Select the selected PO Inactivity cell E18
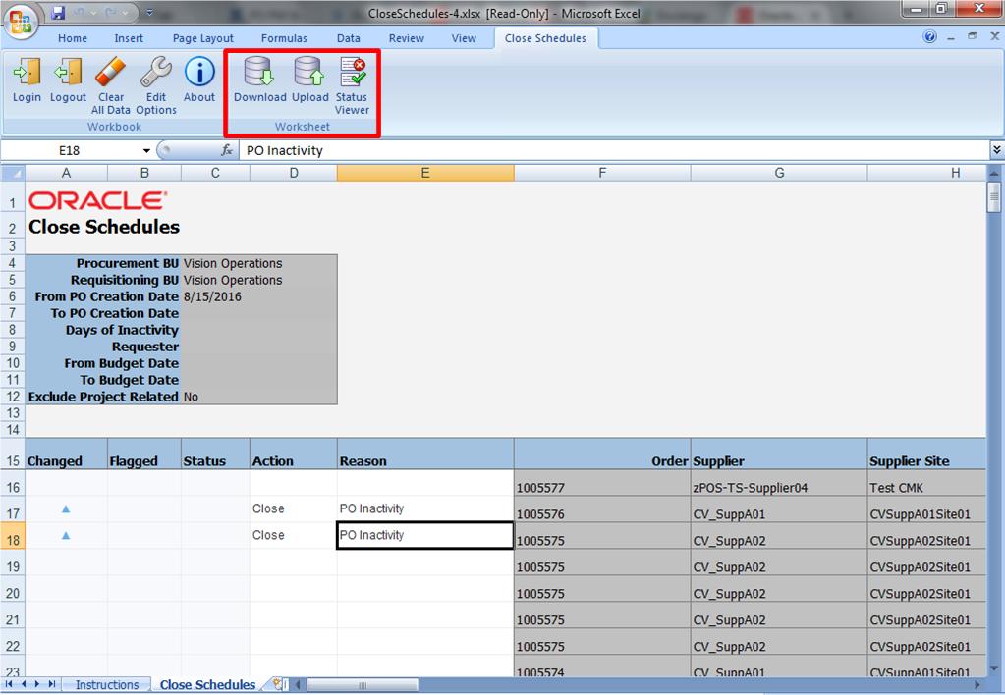Viewport: 1005px width, 695px height. click(425, 535)
